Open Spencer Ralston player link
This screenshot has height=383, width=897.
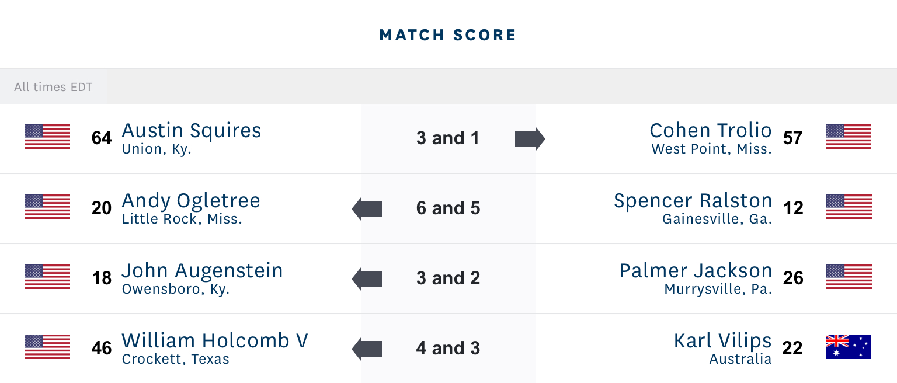[693, 200]
